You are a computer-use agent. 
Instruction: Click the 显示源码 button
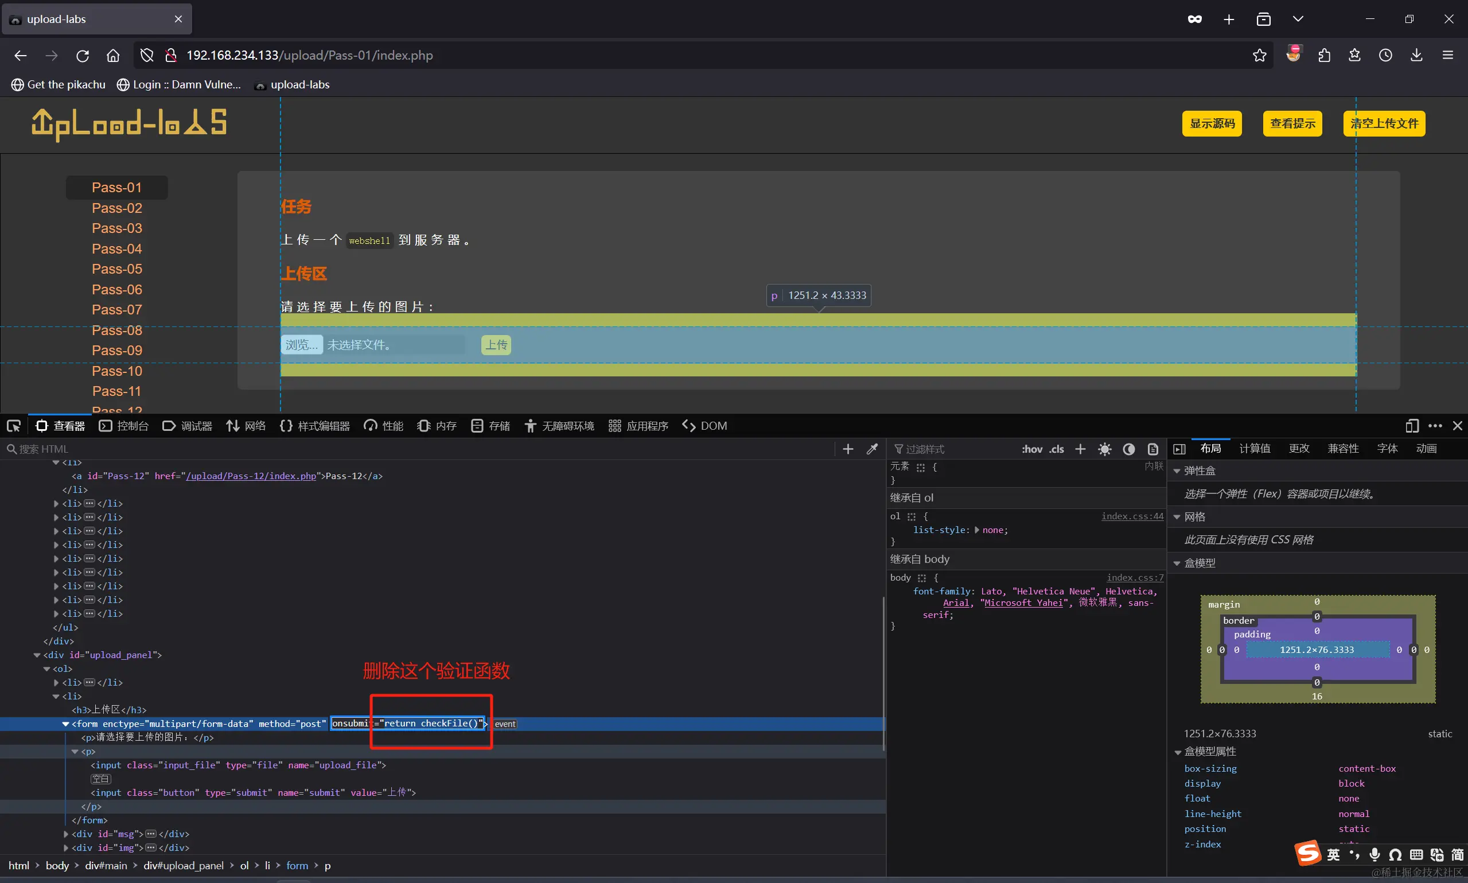tap(1212, 123)
